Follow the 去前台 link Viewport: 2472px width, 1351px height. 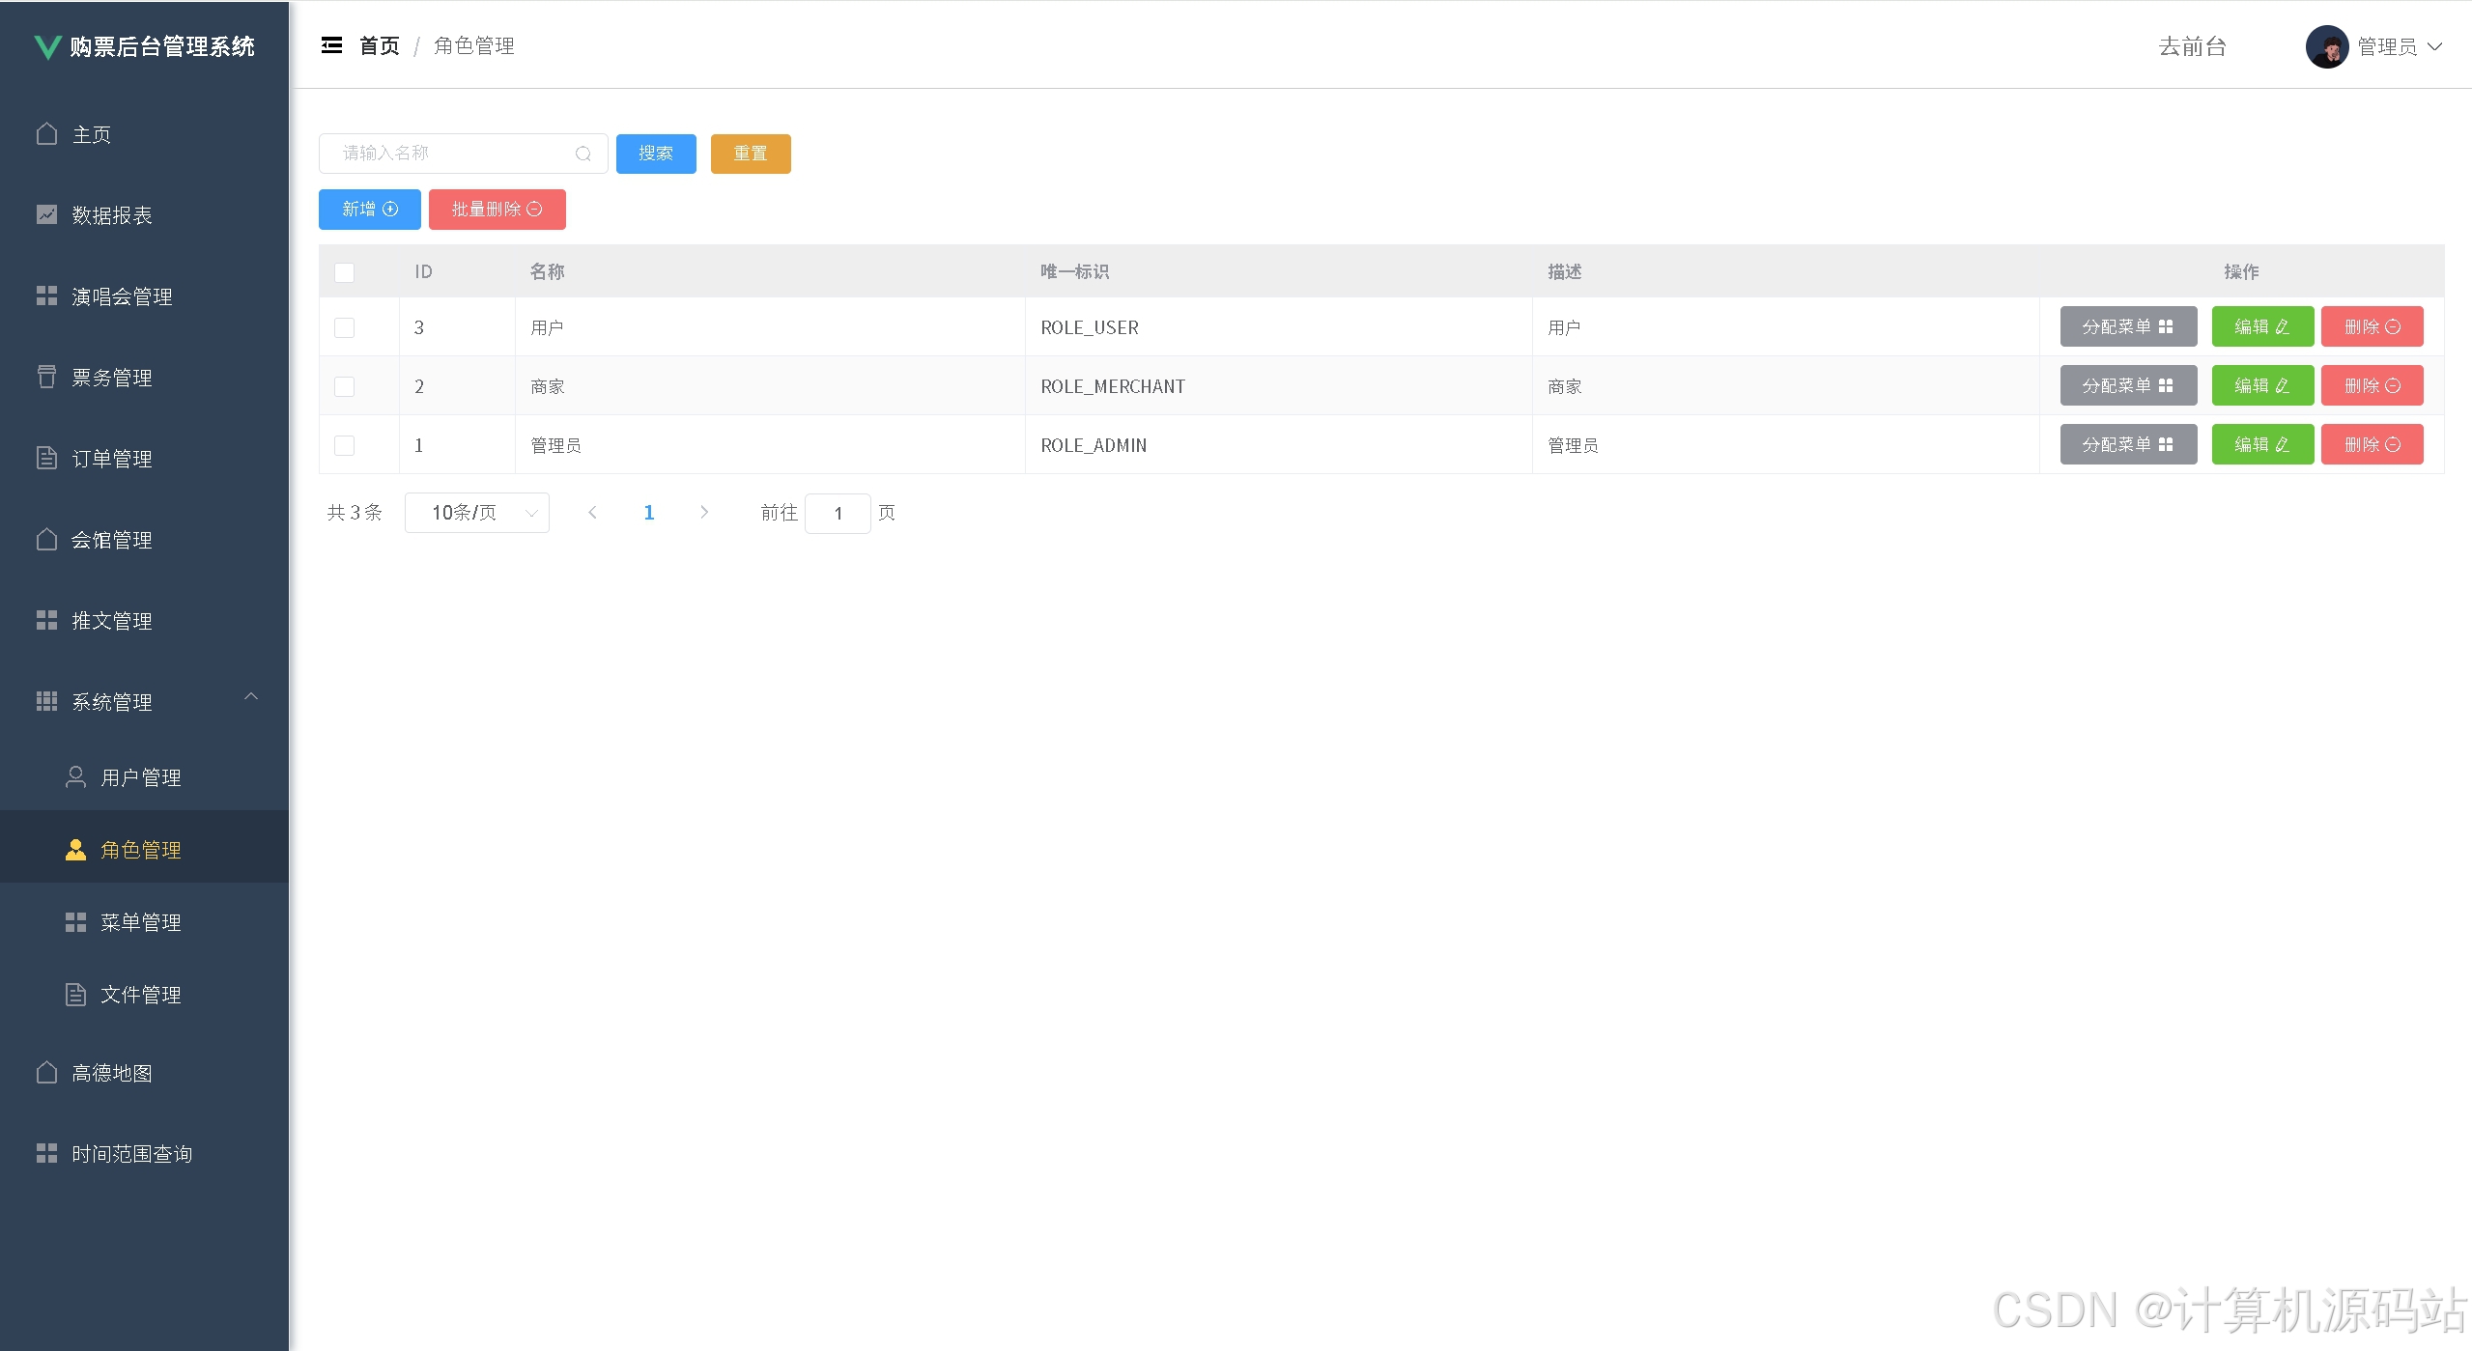[2193, 46]
